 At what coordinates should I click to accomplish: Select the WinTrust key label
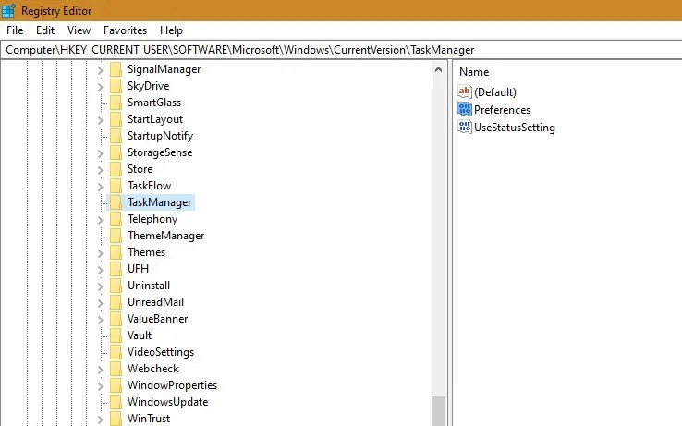(x=149, y=419)
